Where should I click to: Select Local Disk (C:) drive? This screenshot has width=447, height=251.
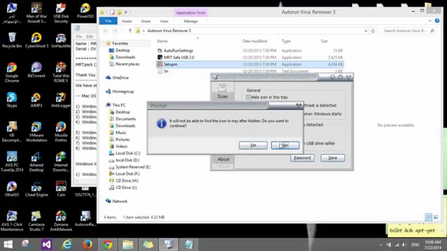coord(127,153)
